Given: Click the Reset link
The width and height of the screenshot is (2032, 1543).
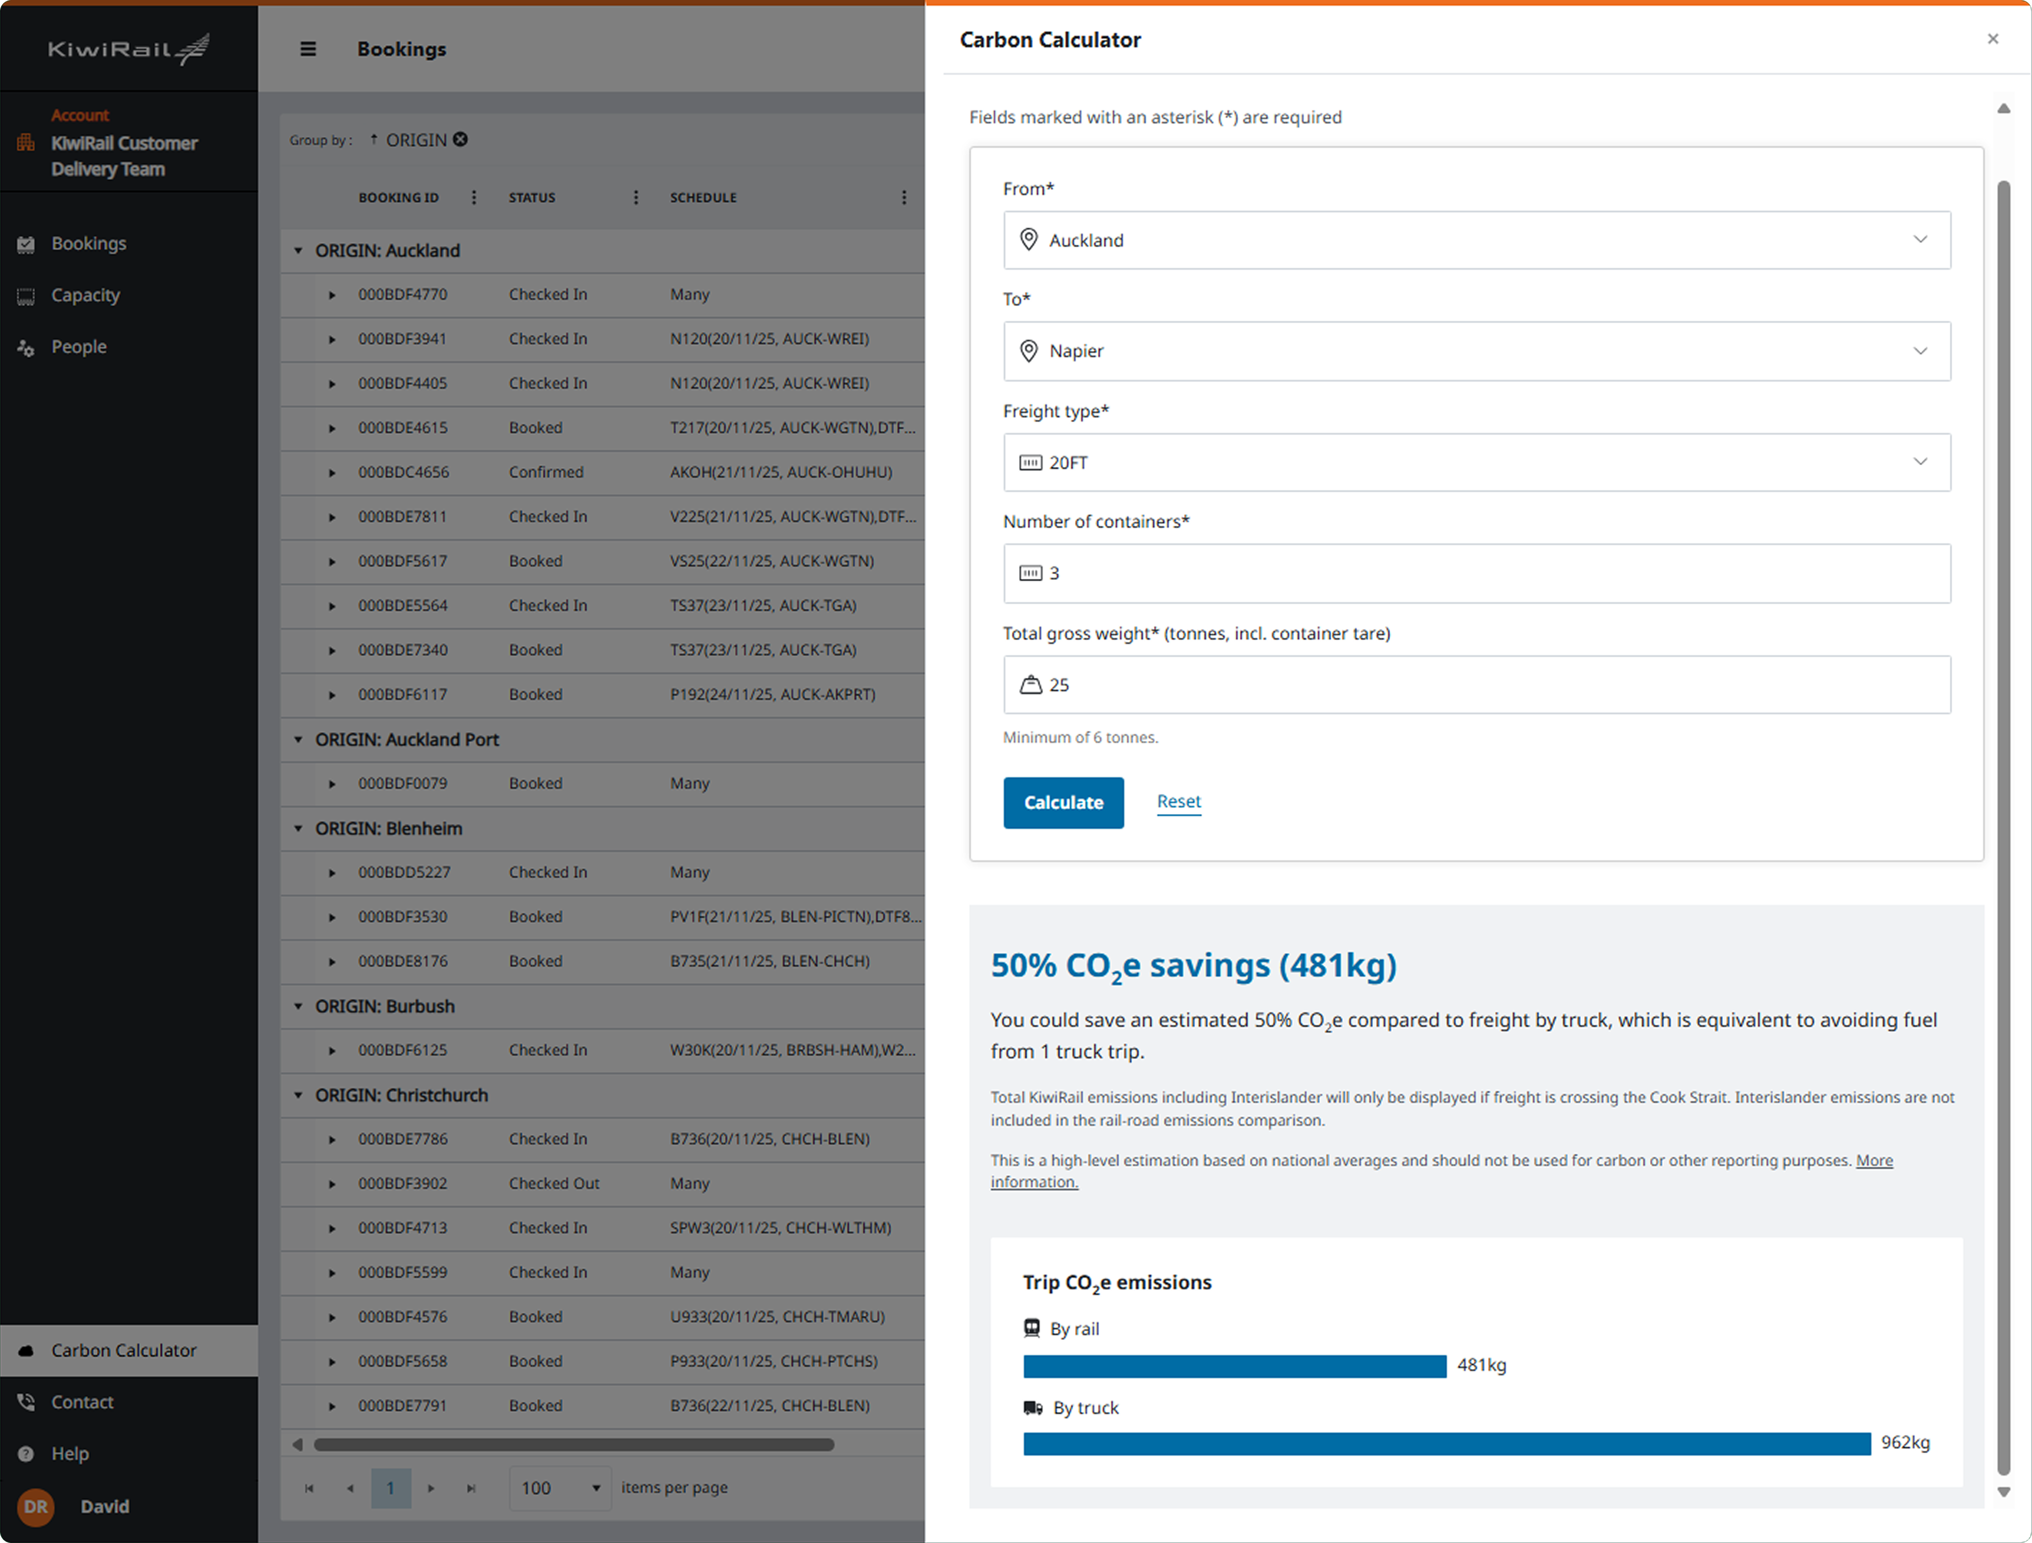Looking at the screenshot, I should pos(1179,801).
